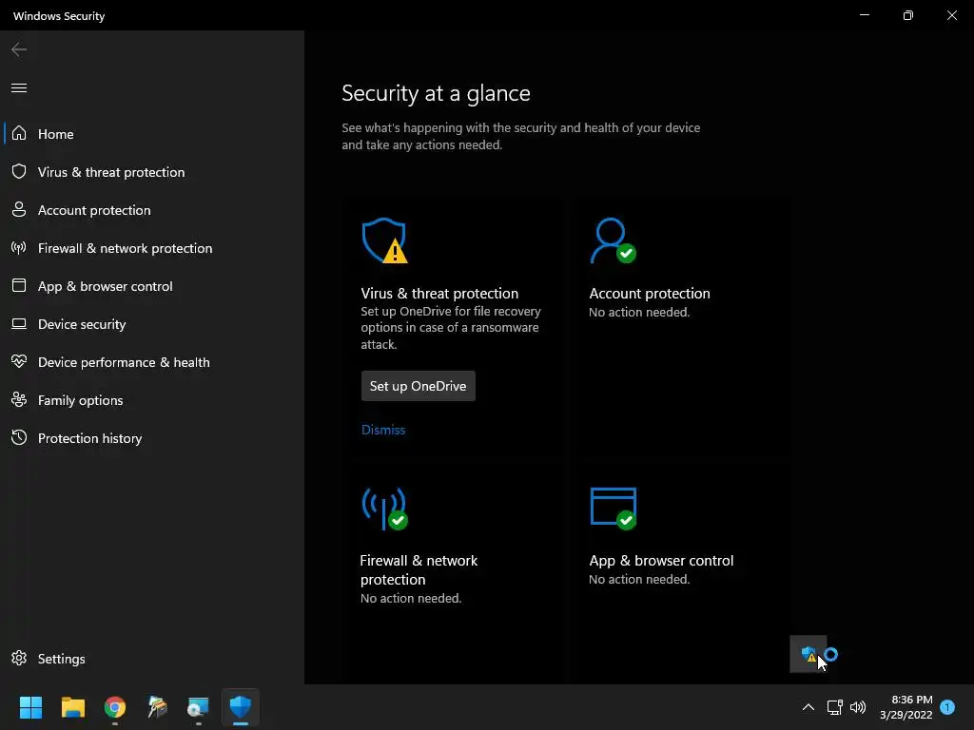Click the clock icon beside Protection history
The image size is (974, 730).
pos(19,437)
